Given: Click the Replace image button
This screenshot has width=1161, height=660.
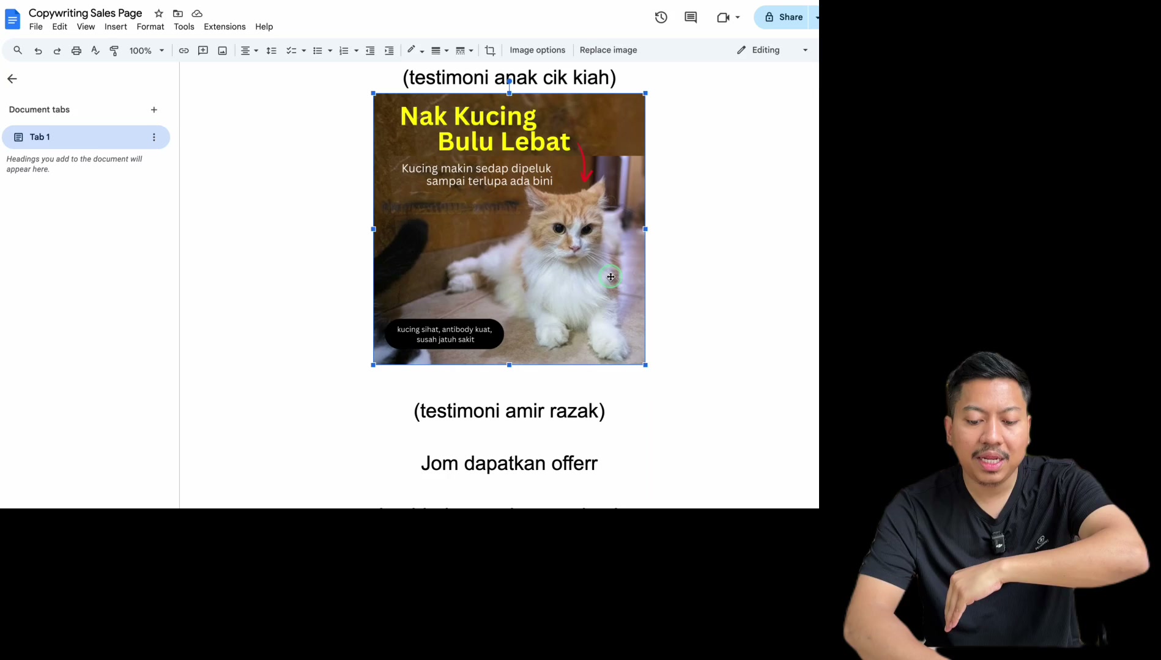Looking at the screenshot, I should pyautogui.click(x=609, y=50).
